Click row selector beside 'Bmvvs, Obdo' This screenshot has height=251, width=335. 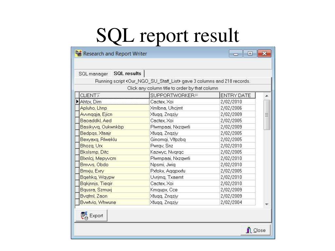click(x=77, y=165)
